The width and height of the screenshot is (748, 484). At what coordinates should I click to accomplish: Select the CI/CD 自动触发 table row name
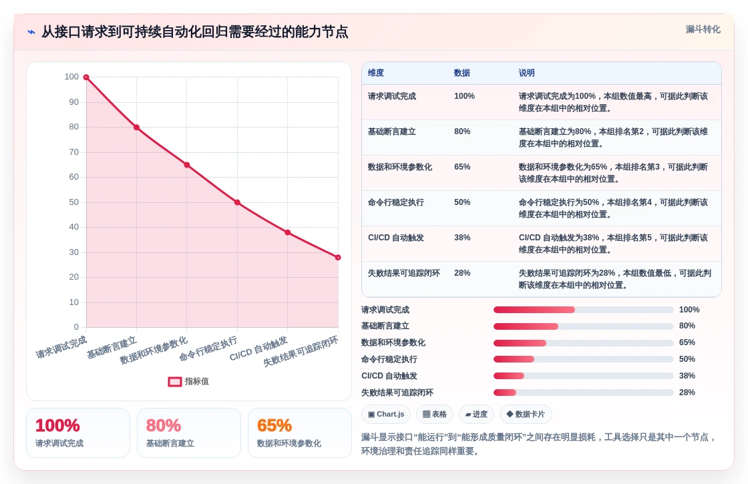tap(396, 238)
